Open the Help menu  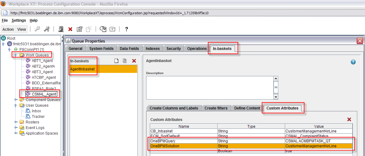(33, 20)
